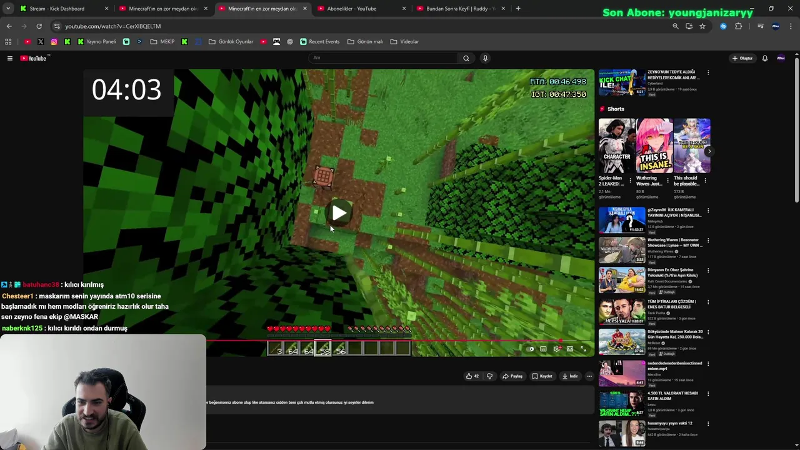800x450 pixels.
Task: Open the media control toolbar icon
Action: pos(761,26)
